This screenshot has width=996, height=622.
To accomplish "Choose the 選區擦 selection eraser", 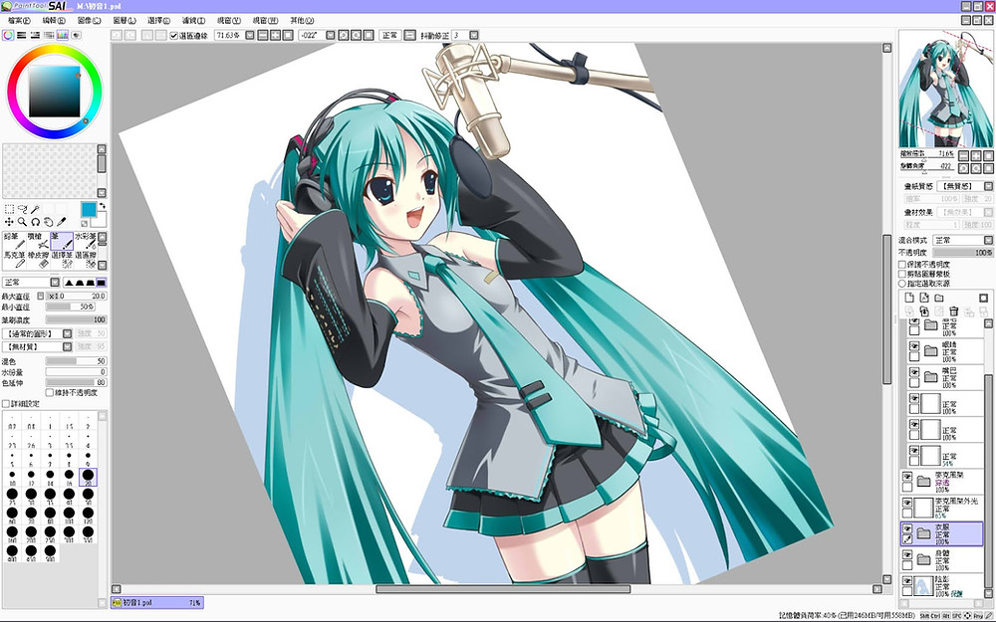I will [x=85, y=259].
